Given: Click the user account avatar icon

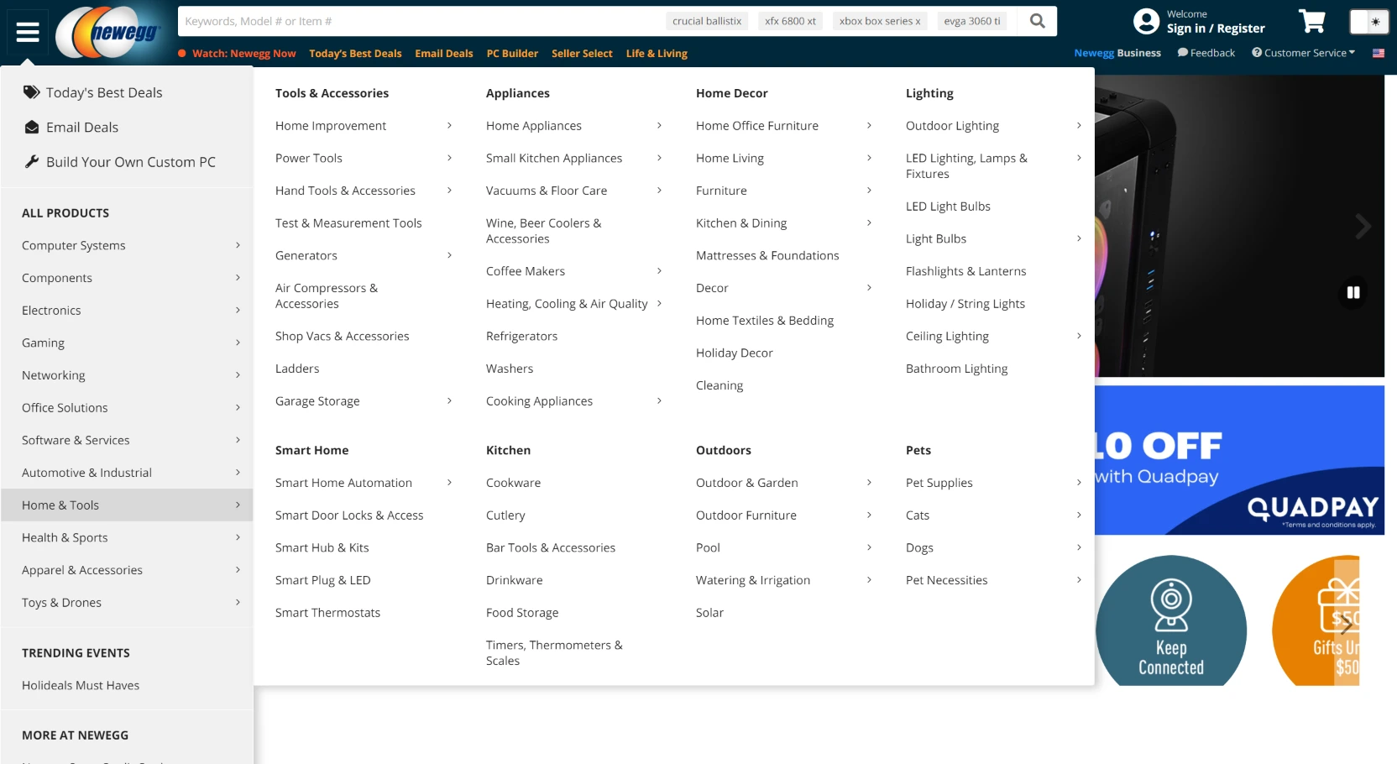Looking at the screenshot, I should pyautogui.click(x=1146, y=22).
